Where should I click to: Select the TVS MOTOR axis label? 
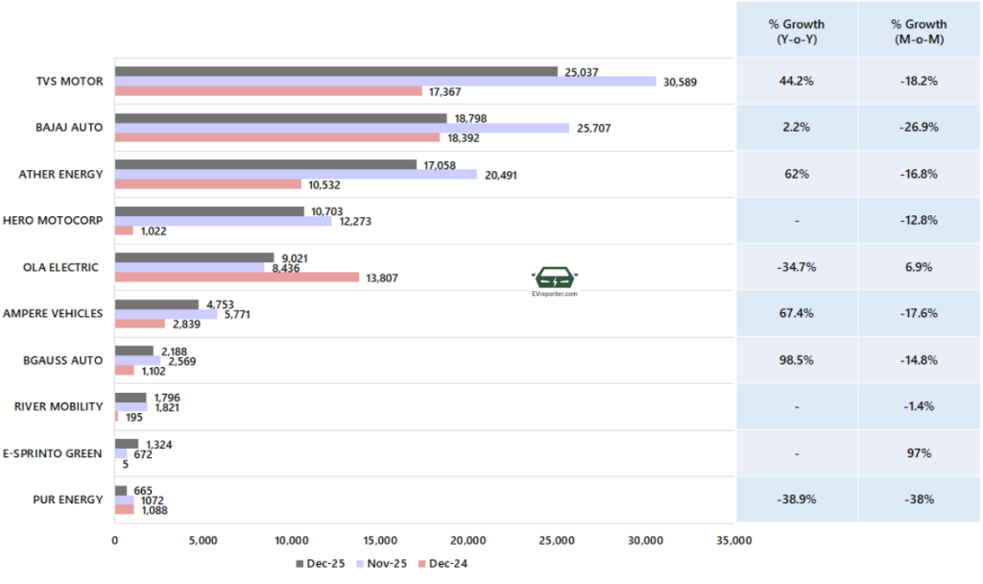coord(70,82)
